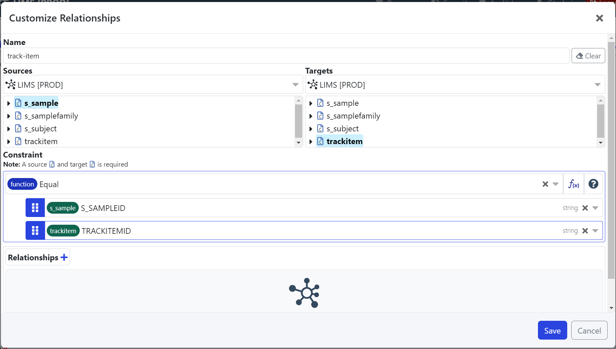Click the Save button
Viewport: 616px width, 349px height.
tap(552, 331)
